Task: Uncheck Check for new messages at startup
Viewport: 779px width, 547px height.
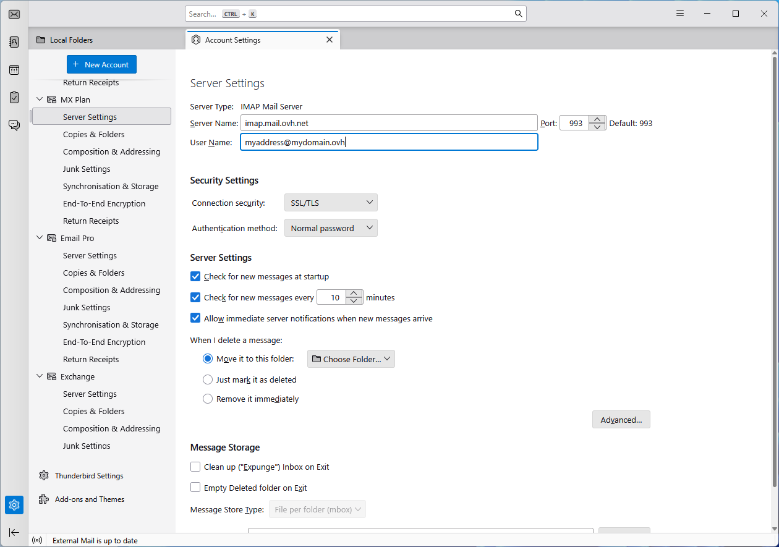Action: [195, 277]
